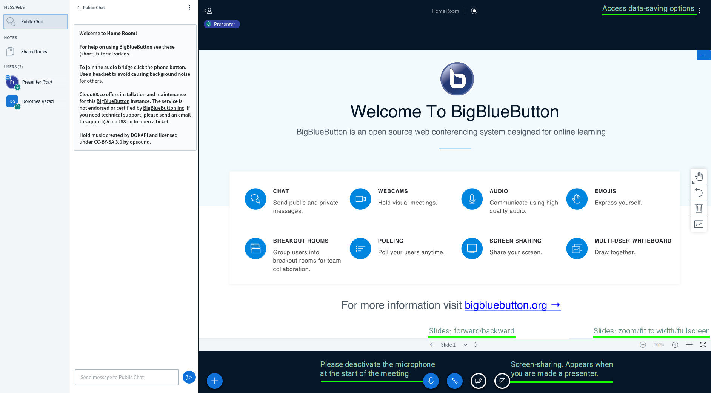Advance to the next slide
Viewport: 711px width, 393px height.
[x=476, y=345]
